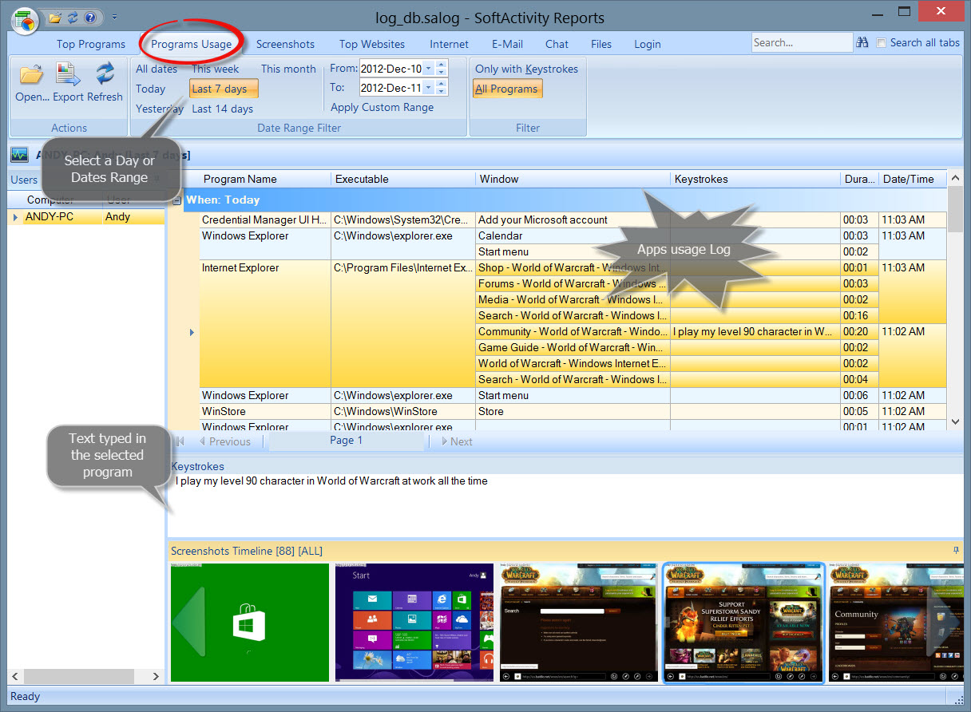
Task: Select the This month filter
Action: [x=288, y=69]
